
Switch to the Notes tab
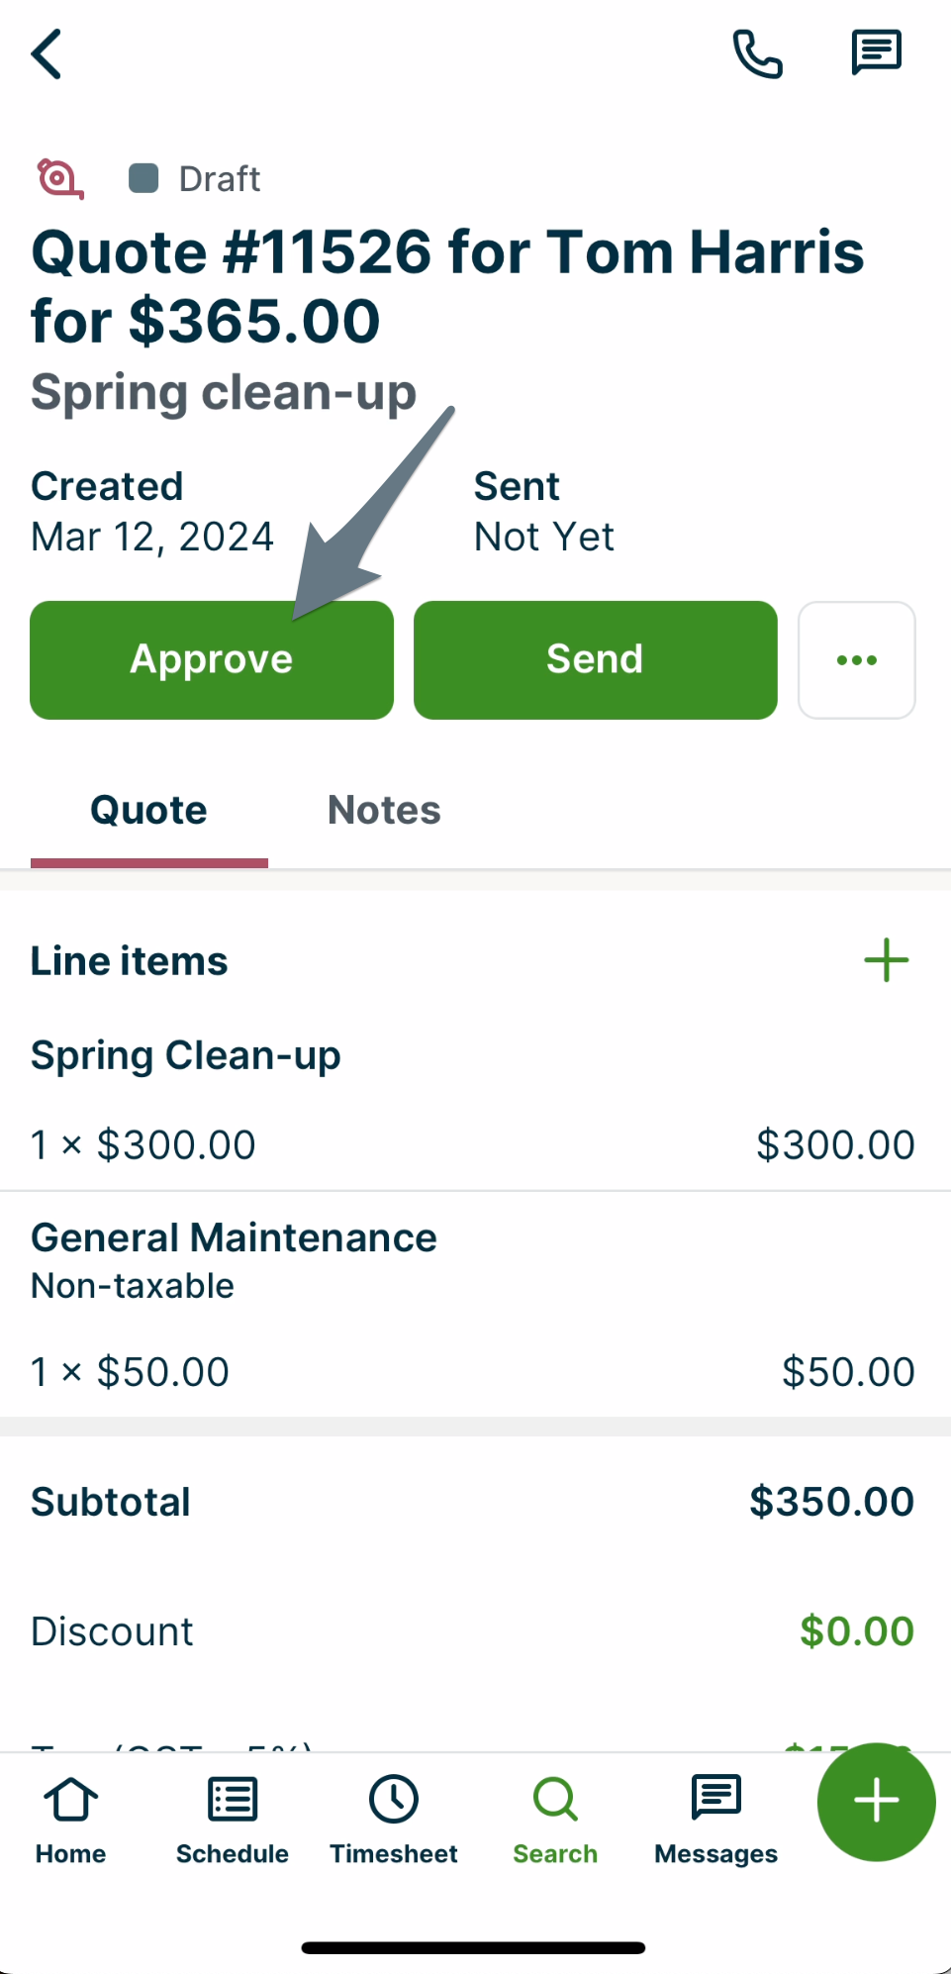point(384,809)
